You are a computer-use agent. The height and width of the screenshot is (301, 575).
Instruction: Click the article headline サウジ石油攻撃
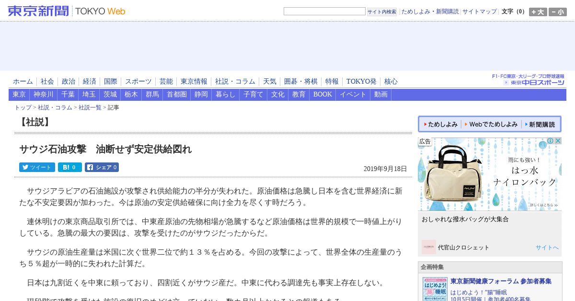pos(105,149)
